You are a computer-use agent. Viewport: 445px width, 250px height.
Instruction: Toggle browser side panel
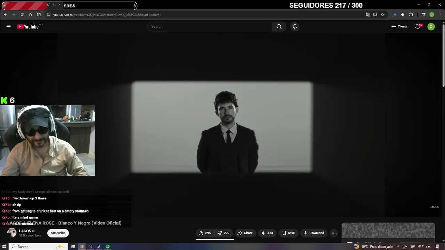coord(39,15)
